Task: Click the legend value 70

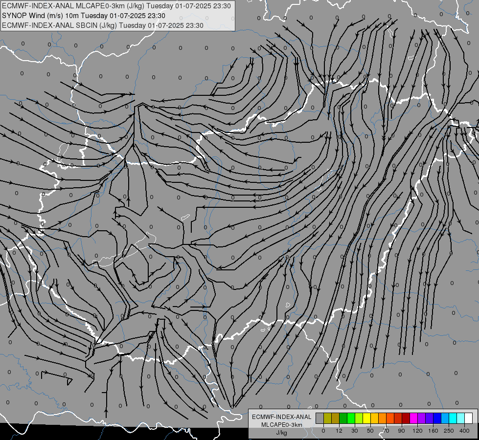Action: pyautogui.click(x=386, y=431)
